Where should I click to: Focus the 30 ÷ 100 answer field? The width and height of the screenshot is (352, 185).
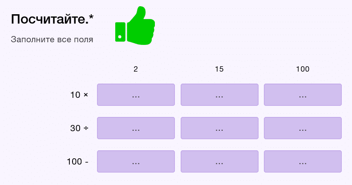coord(303,128)
